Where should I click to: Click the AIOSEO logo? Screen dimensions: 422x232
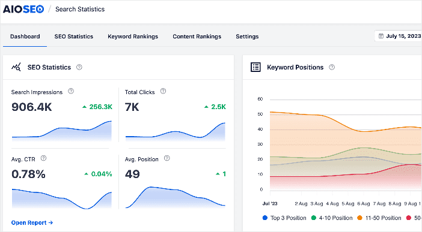[23, 9]
